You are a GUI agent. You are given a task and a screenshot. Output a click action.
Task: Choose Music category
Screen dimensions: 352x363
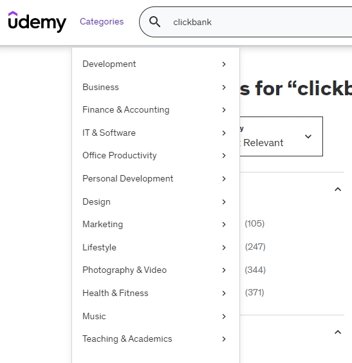154,316
